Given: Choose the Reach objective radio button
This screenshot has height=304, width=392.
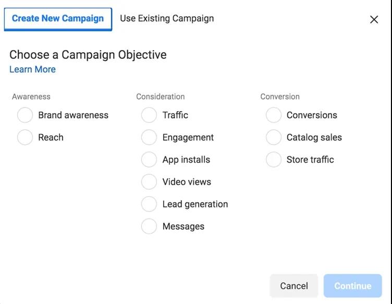Looking at the screenshot, I should (x=25, y=138).
